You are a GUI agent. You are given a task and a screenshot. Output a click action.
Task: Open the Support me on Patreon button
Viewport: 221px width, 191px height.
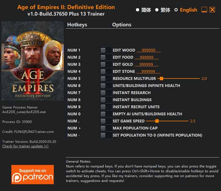[x=33, y=175]
